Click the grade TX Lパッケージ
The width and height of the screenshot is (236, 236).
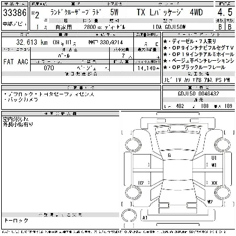(x=160, y=12)
